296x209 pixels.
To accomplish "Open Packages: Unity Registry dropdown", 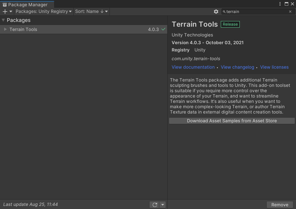I will pos(44,12).
